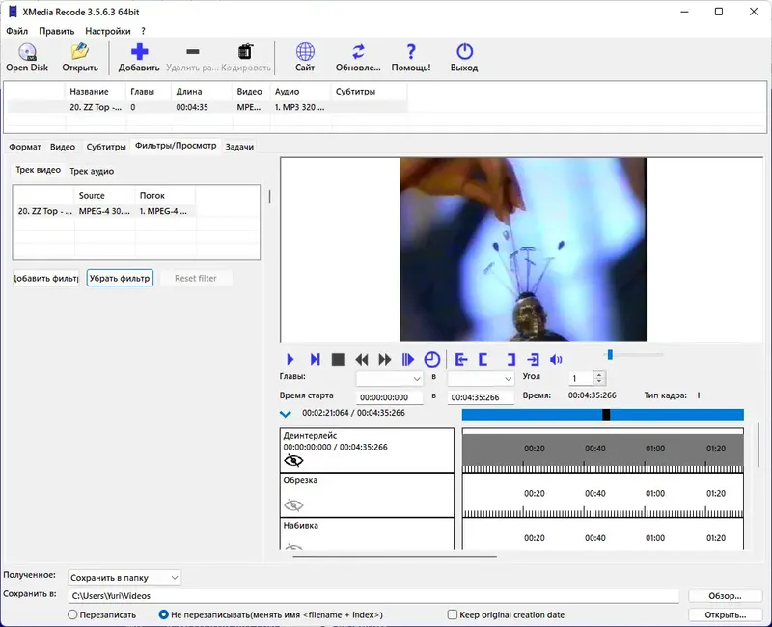Stop playback with the square stop button
The width and height of the screenshot is (772, 627).
[338, 360]
